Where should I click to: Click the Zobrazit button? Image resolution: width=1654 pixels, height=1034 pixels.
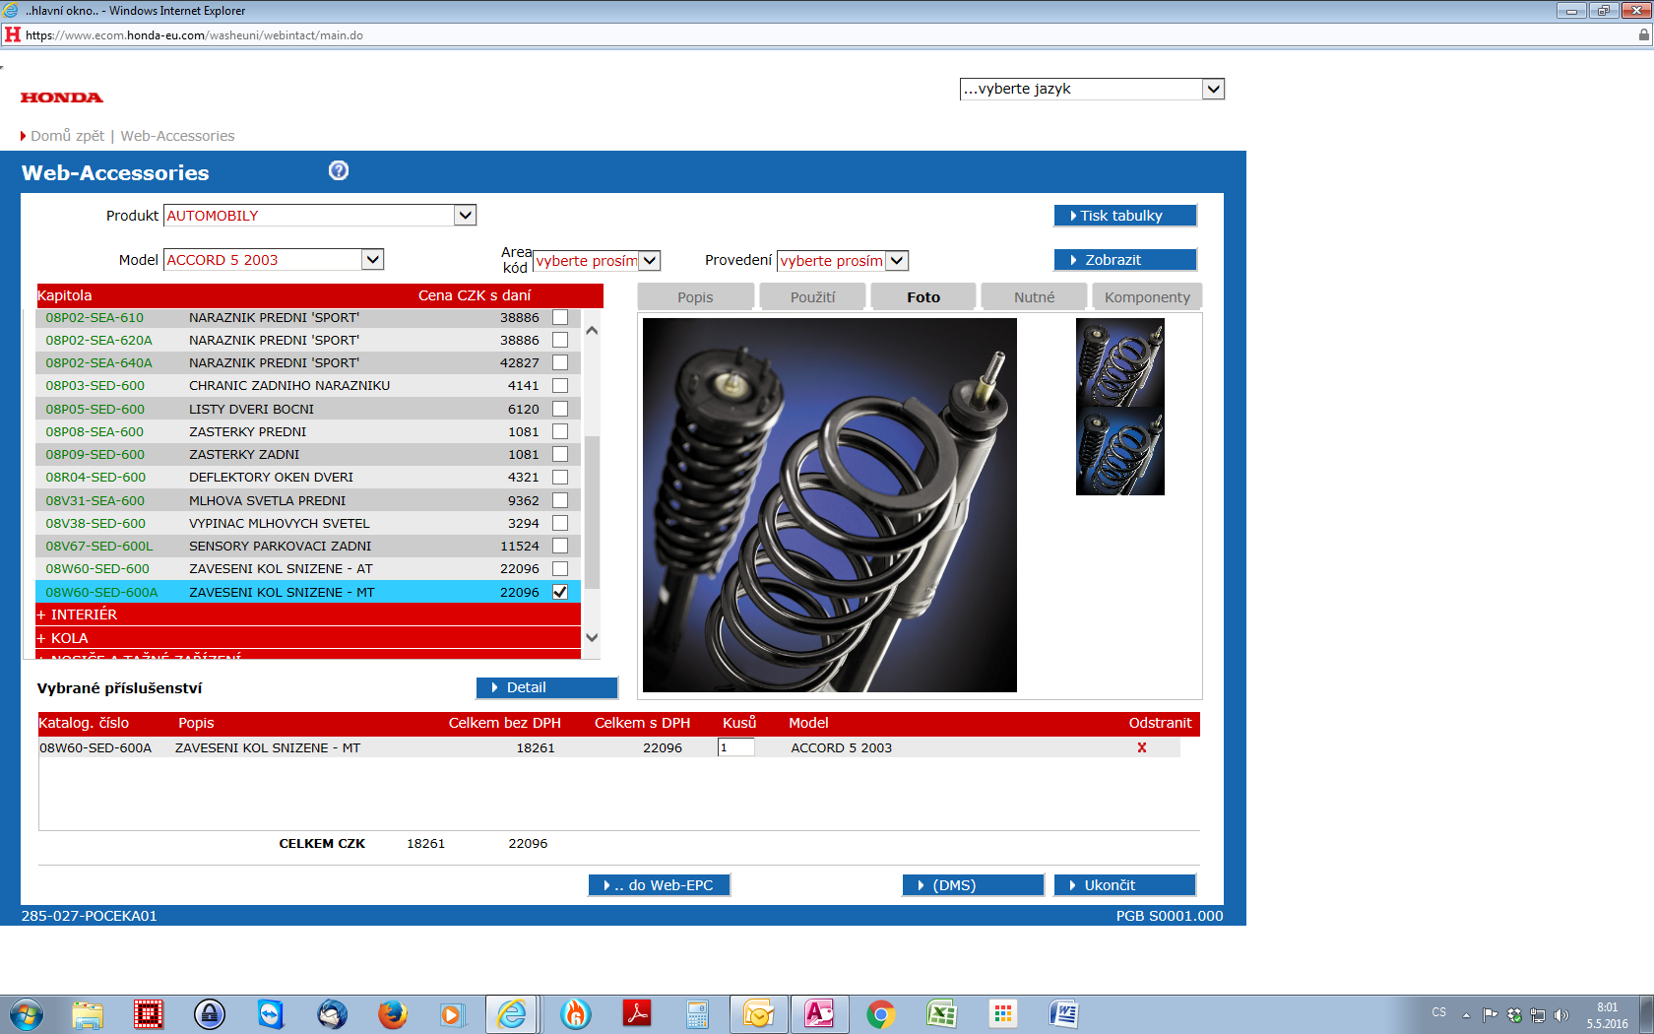1125,260
